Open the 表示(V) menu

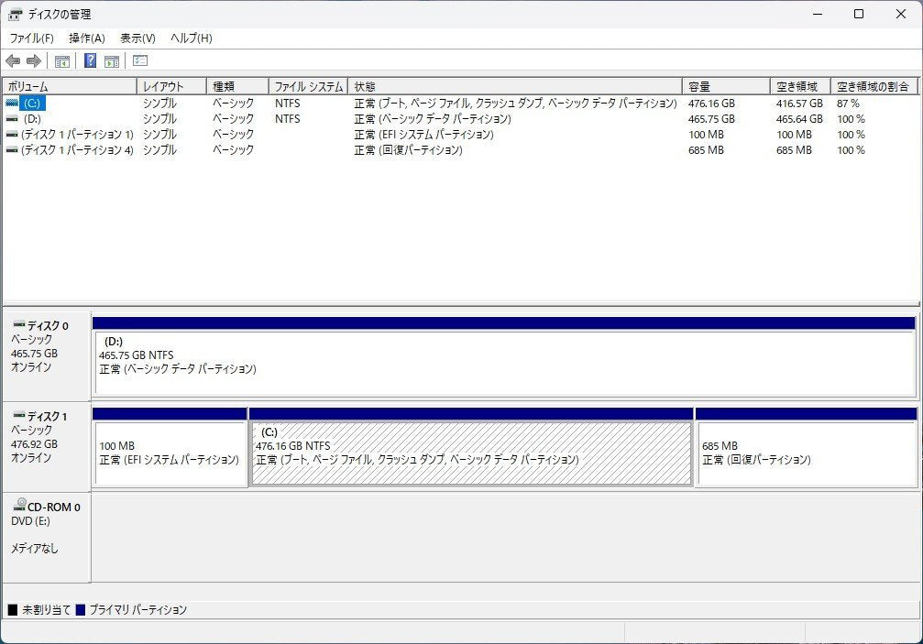[138, 38]
